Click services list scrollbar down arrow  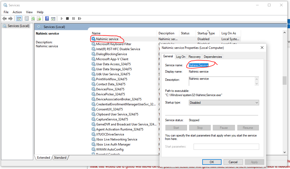click(x=284, y=152)
